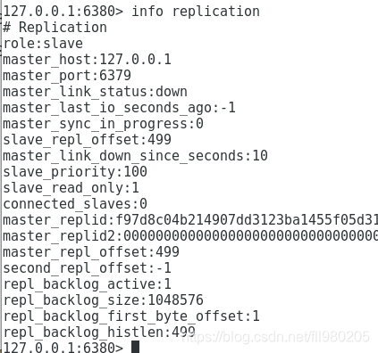Screen dimensions: 378x353
Task: Click the role:slave line
Action: [x=43, y=44]
